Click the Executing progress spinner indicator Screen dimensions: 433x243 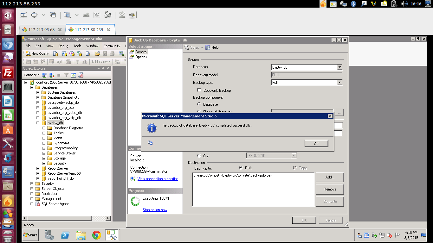(135, 201)
